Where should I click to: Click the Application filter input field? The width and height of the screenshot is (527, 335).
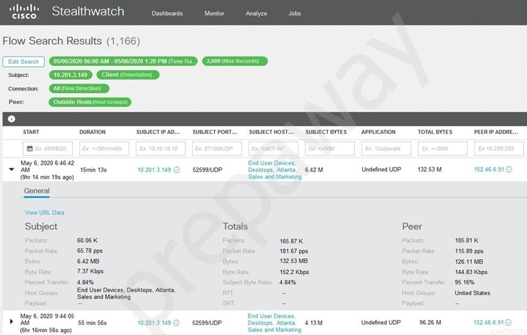tap(386, 149)
